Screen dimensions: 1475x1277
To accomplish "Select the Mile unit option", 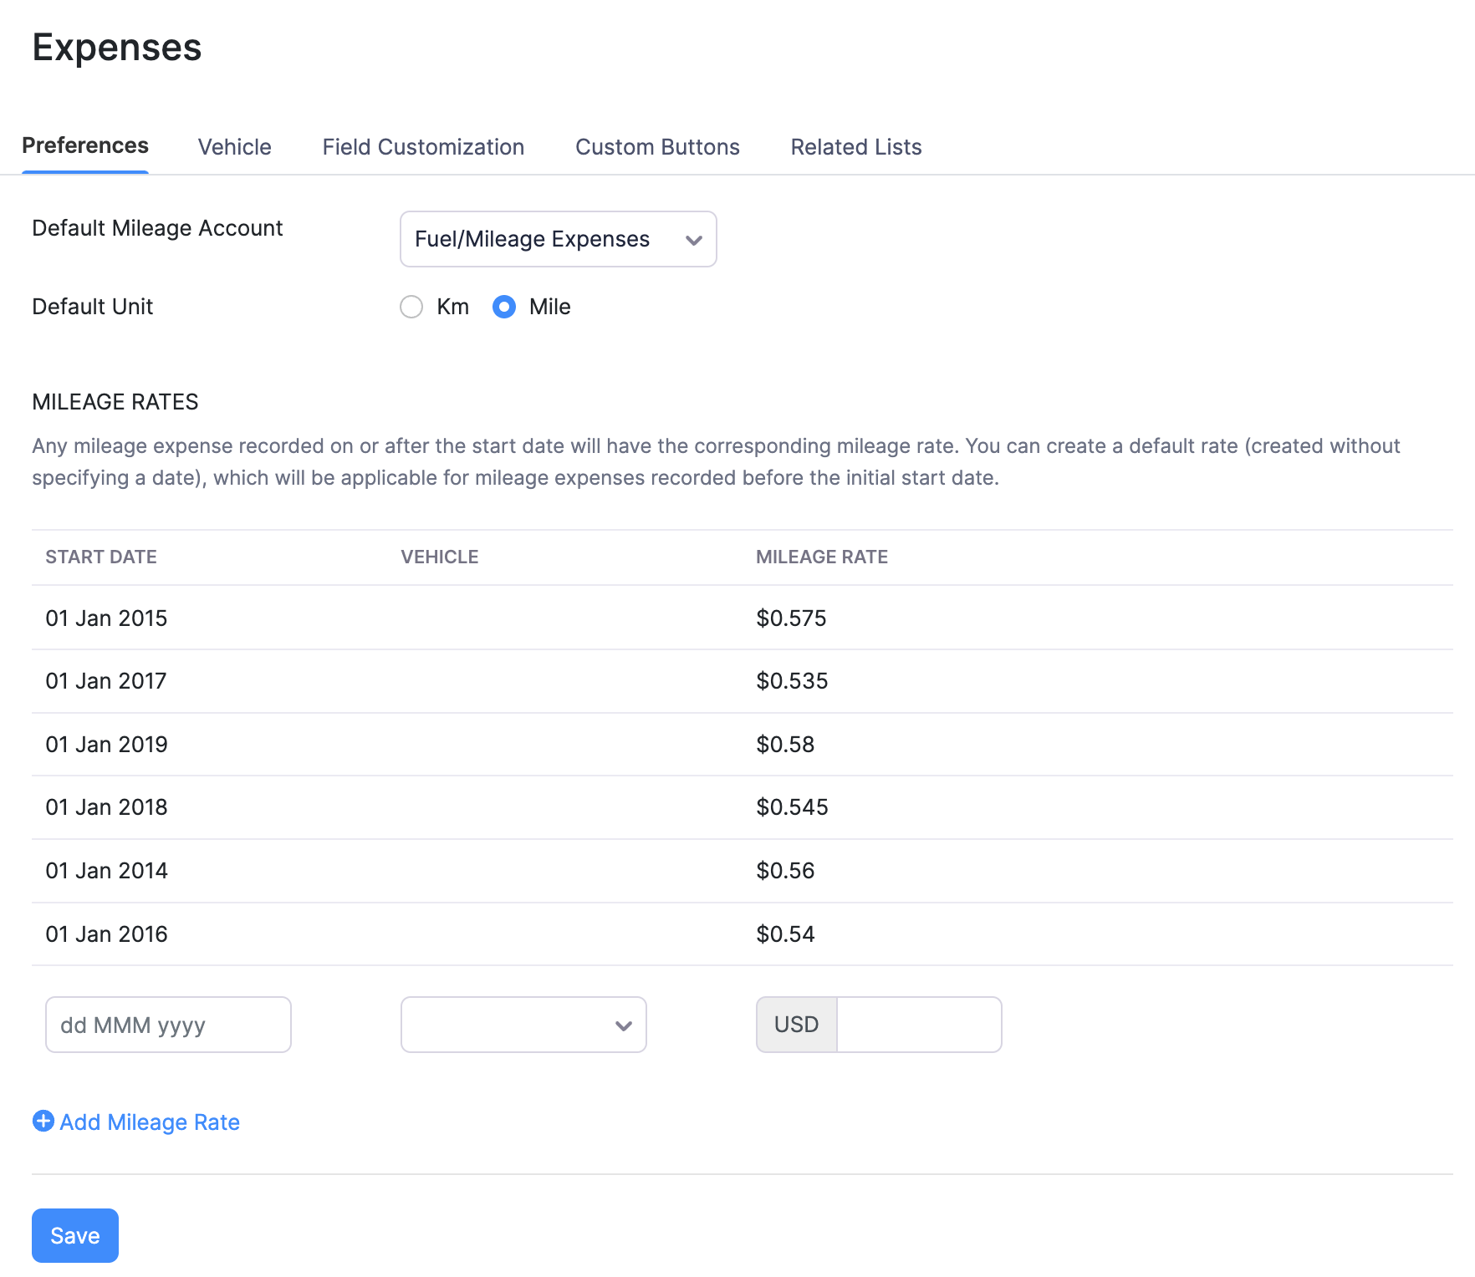I will [x=504, y=307].
